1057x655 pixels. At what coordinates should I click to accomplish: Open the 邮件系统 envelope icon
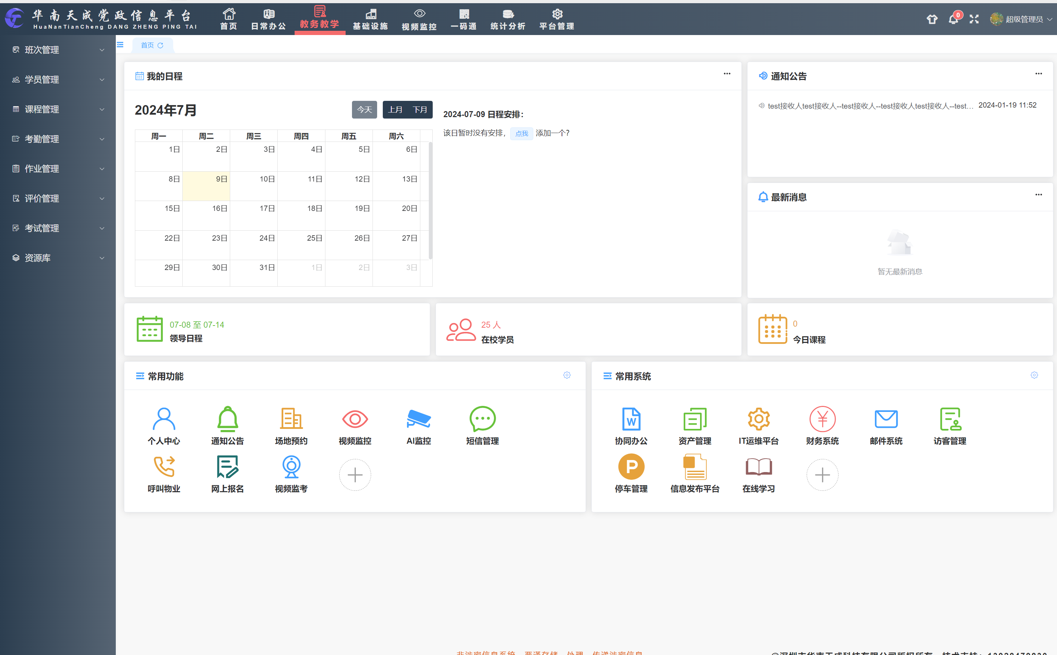point(886,419)
